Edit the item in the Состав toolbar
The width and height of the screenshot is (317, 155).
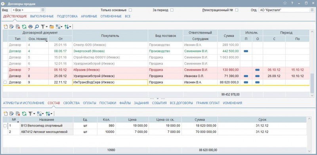click(11, 113)
